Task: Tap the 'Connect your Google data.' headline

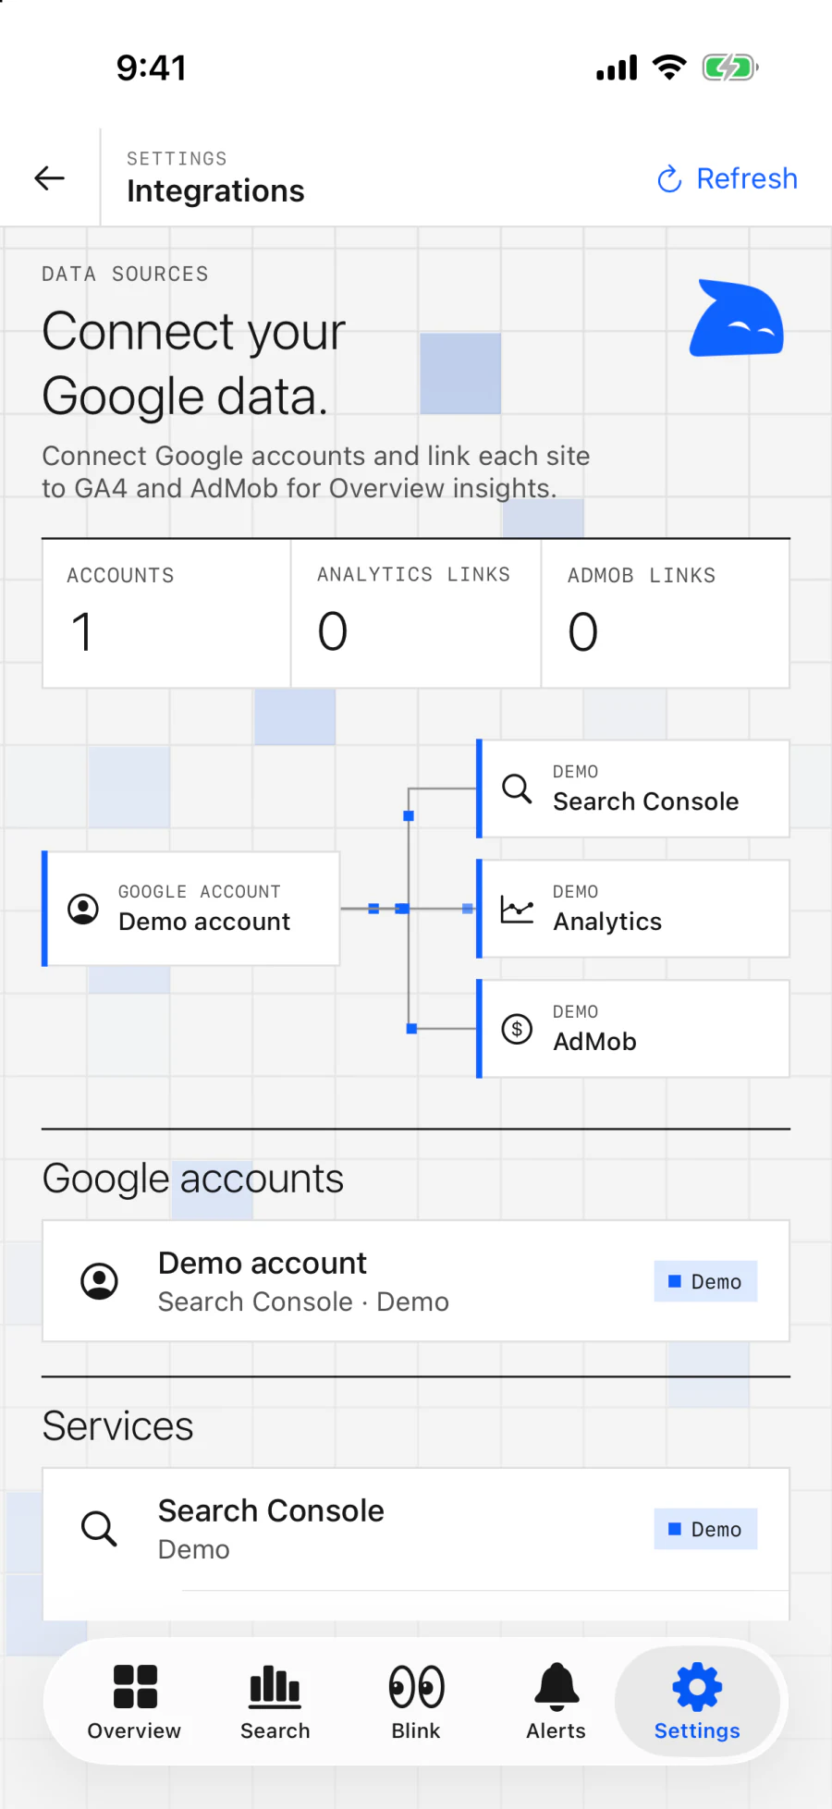Action: (194, 363)
